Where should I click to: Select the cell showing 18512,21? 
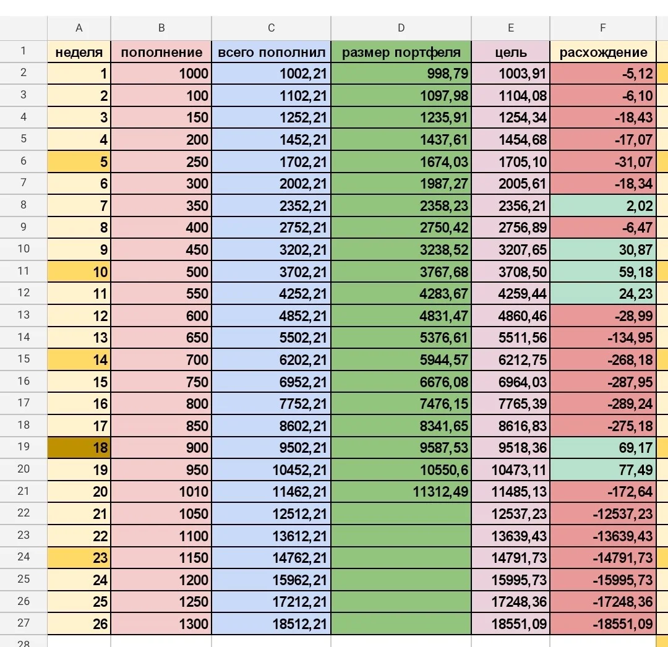click(271, 623)
